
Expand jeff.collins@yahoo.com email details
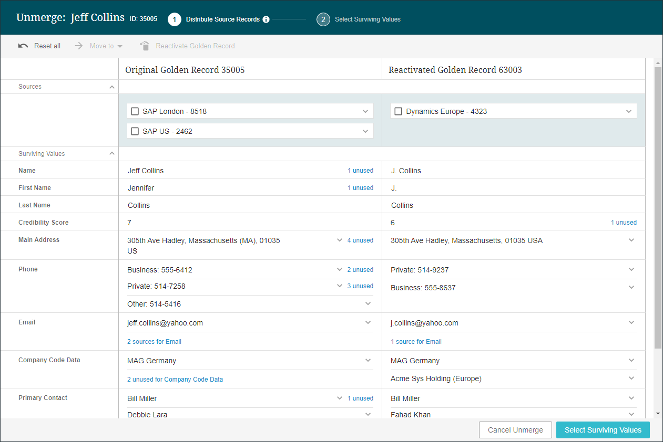click(x=368, y=323)
